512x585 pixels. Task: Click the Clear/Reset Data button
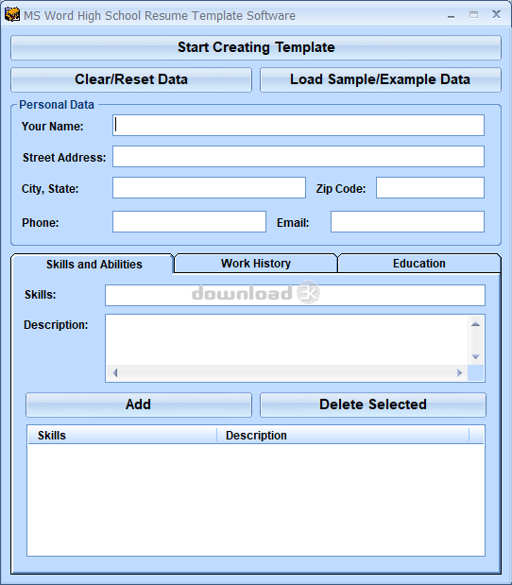tap(131, 79)
